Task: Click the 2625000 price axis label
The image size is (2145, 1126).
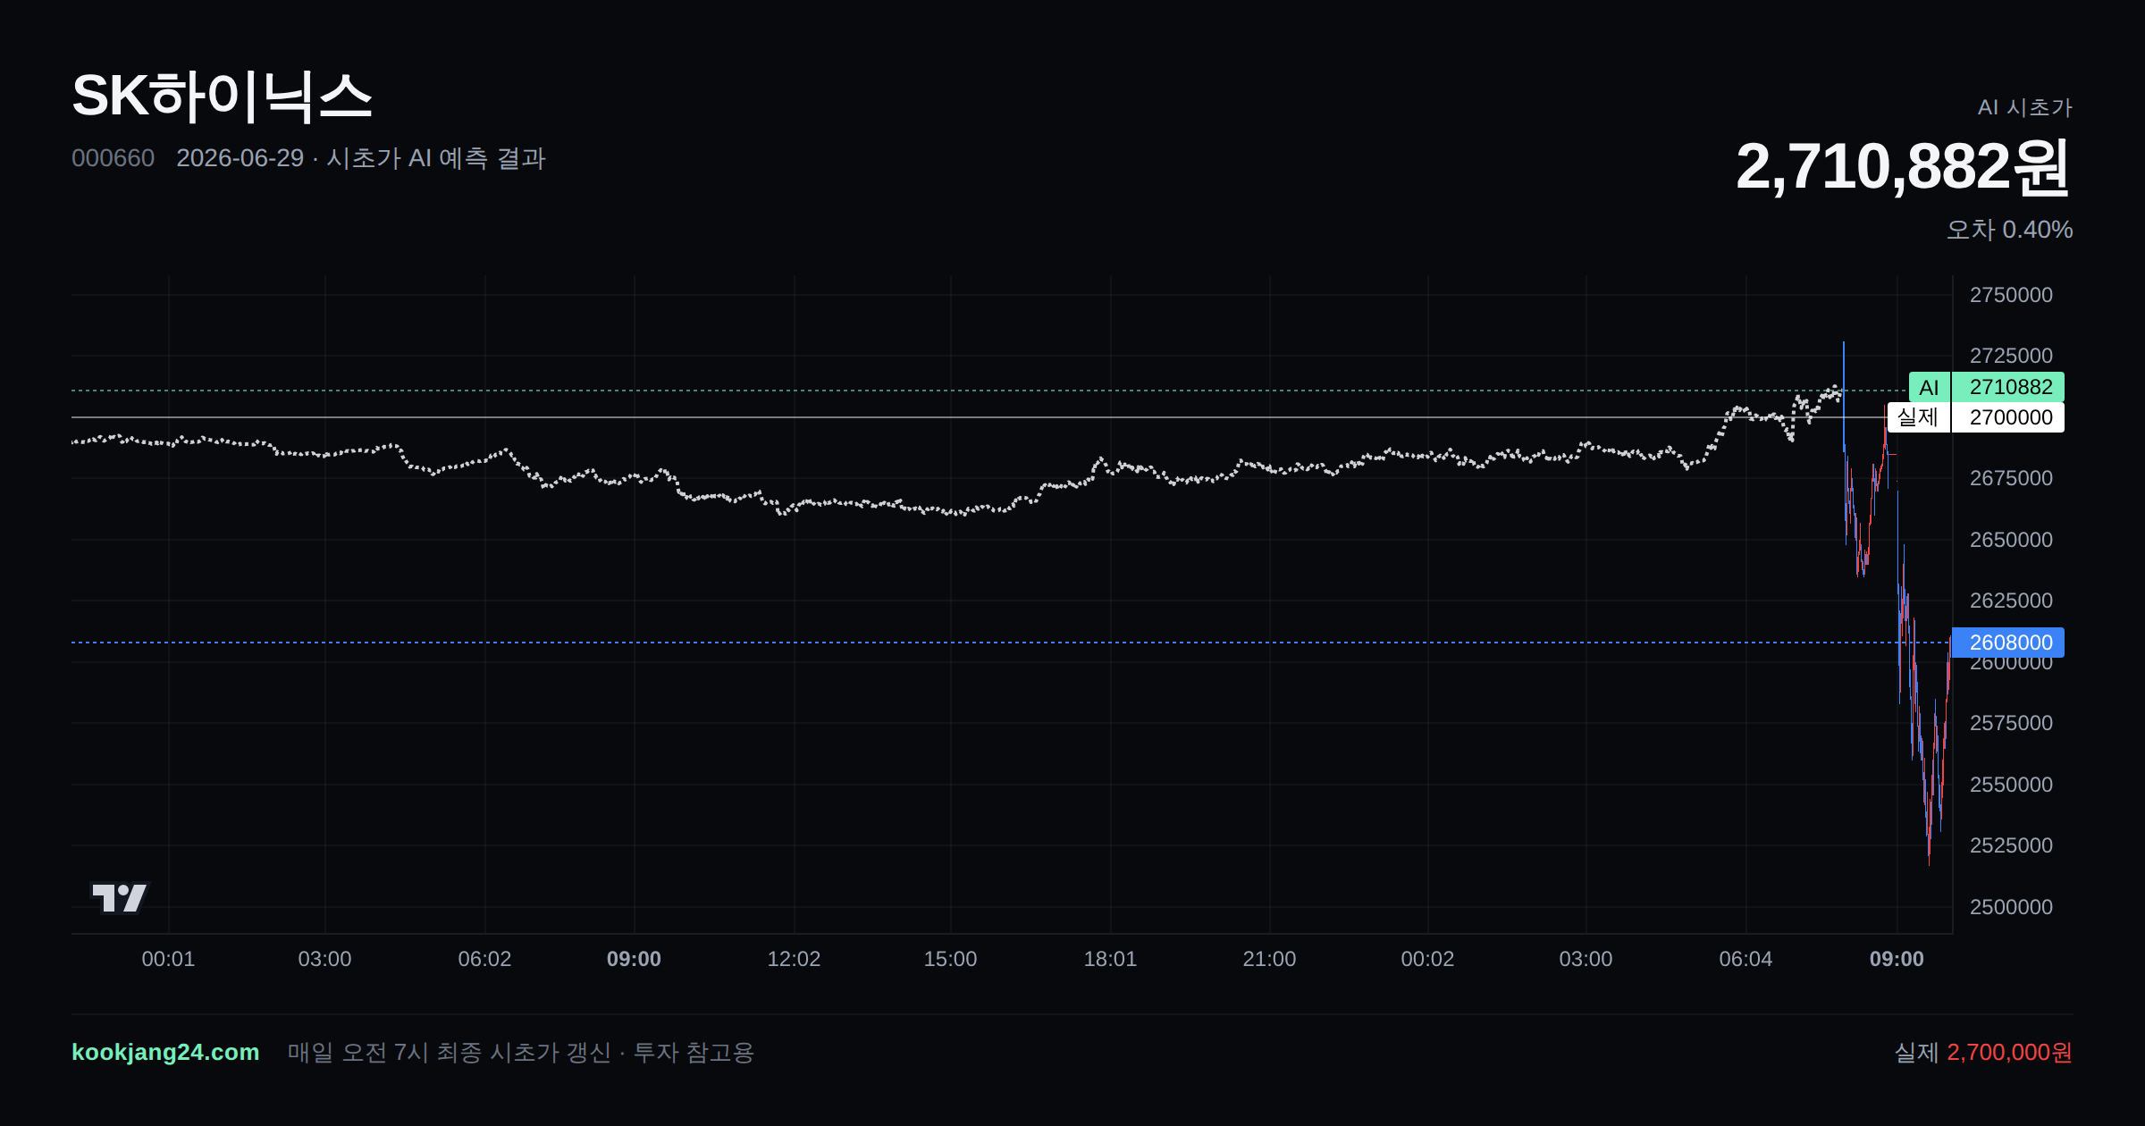Action: pyautogui.click(x=2011, y=601)
